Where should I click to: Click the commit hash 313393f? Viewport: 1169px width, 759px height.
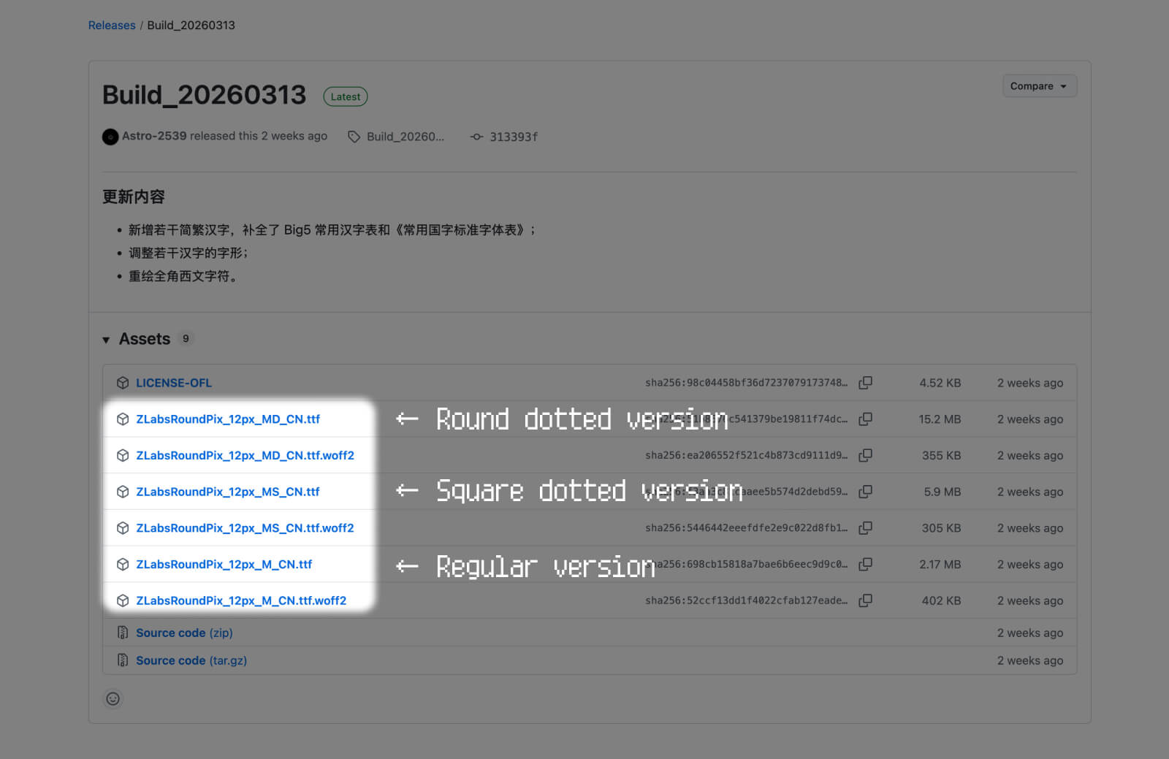point(512,137)
